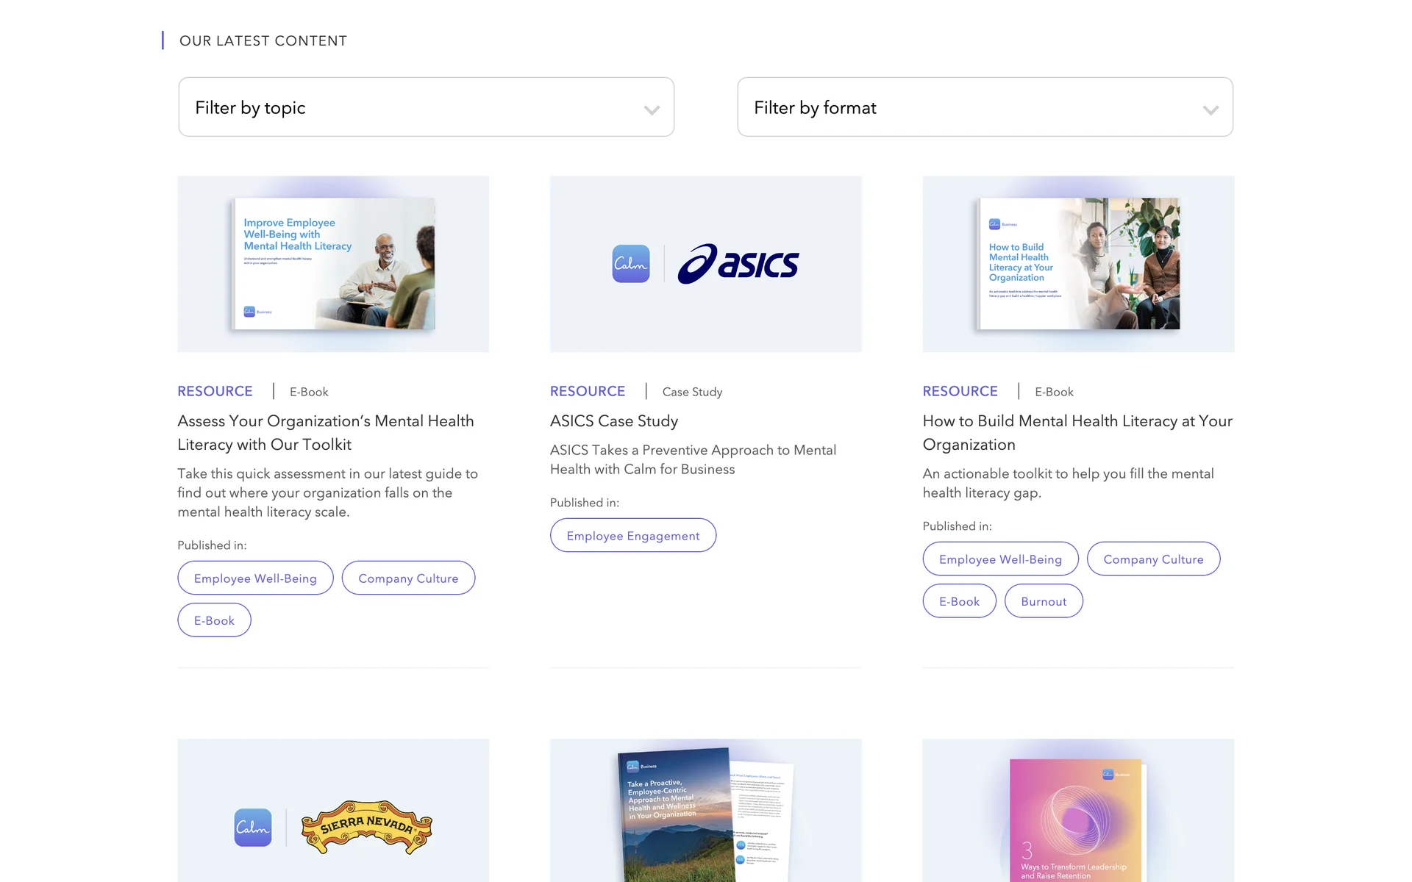Click the Sierra Nevada banner logo
This screenshot has height=882, width=1412.
click(366, 828)
